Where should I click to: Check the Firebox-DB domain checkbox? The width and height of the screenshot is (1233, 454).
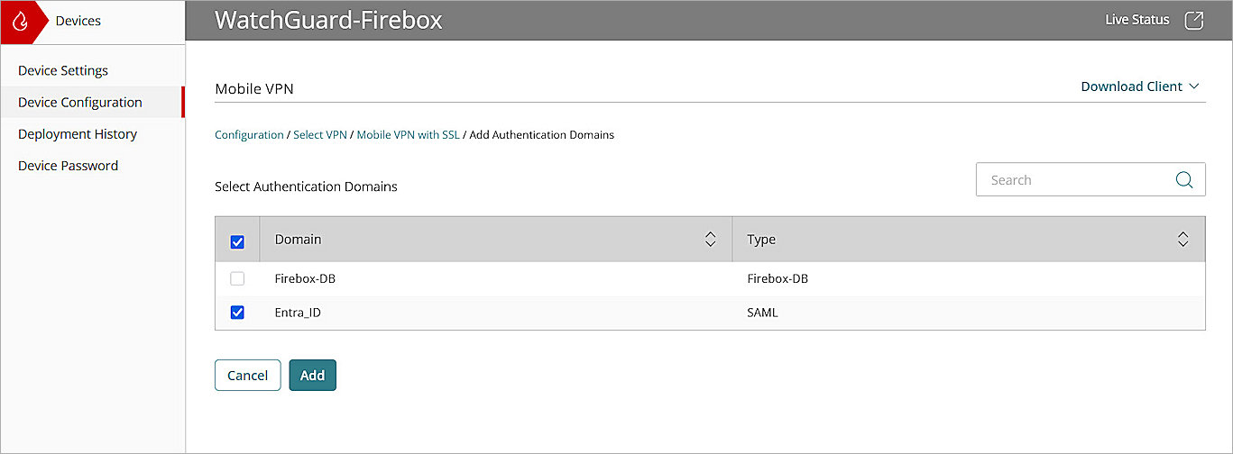click(238, 278)
